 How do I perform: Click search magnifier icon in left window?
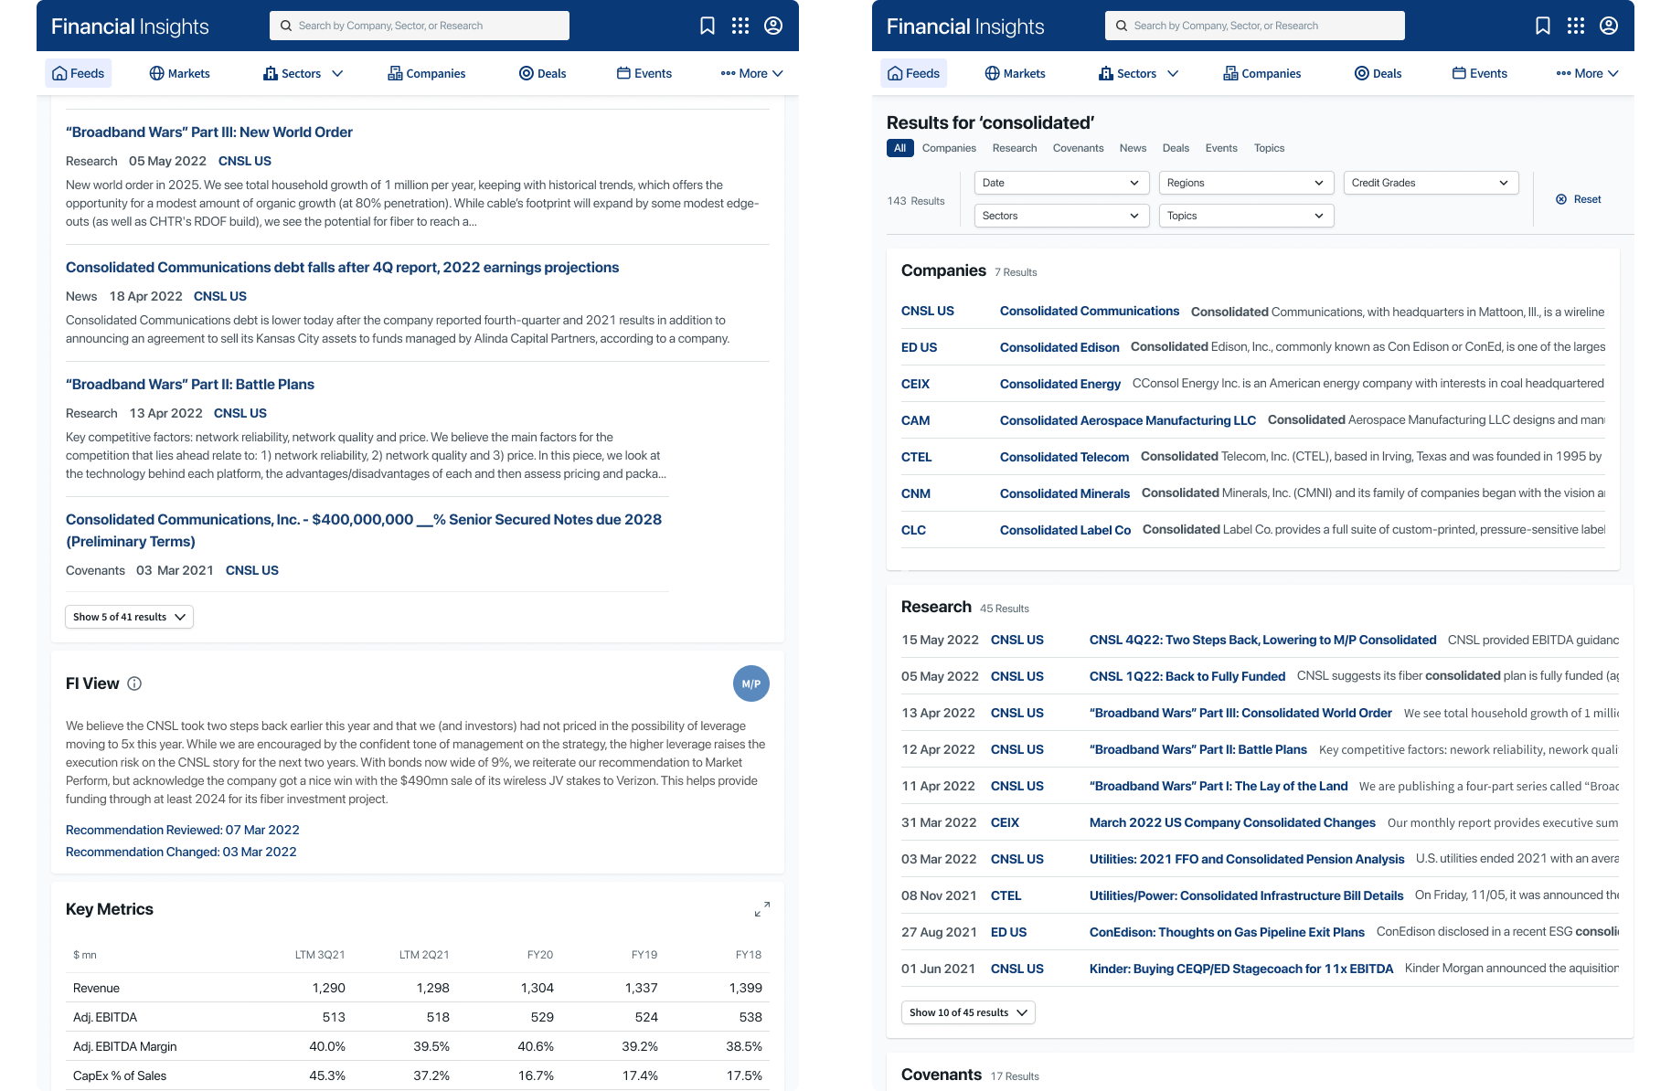[x=286, y=26]
